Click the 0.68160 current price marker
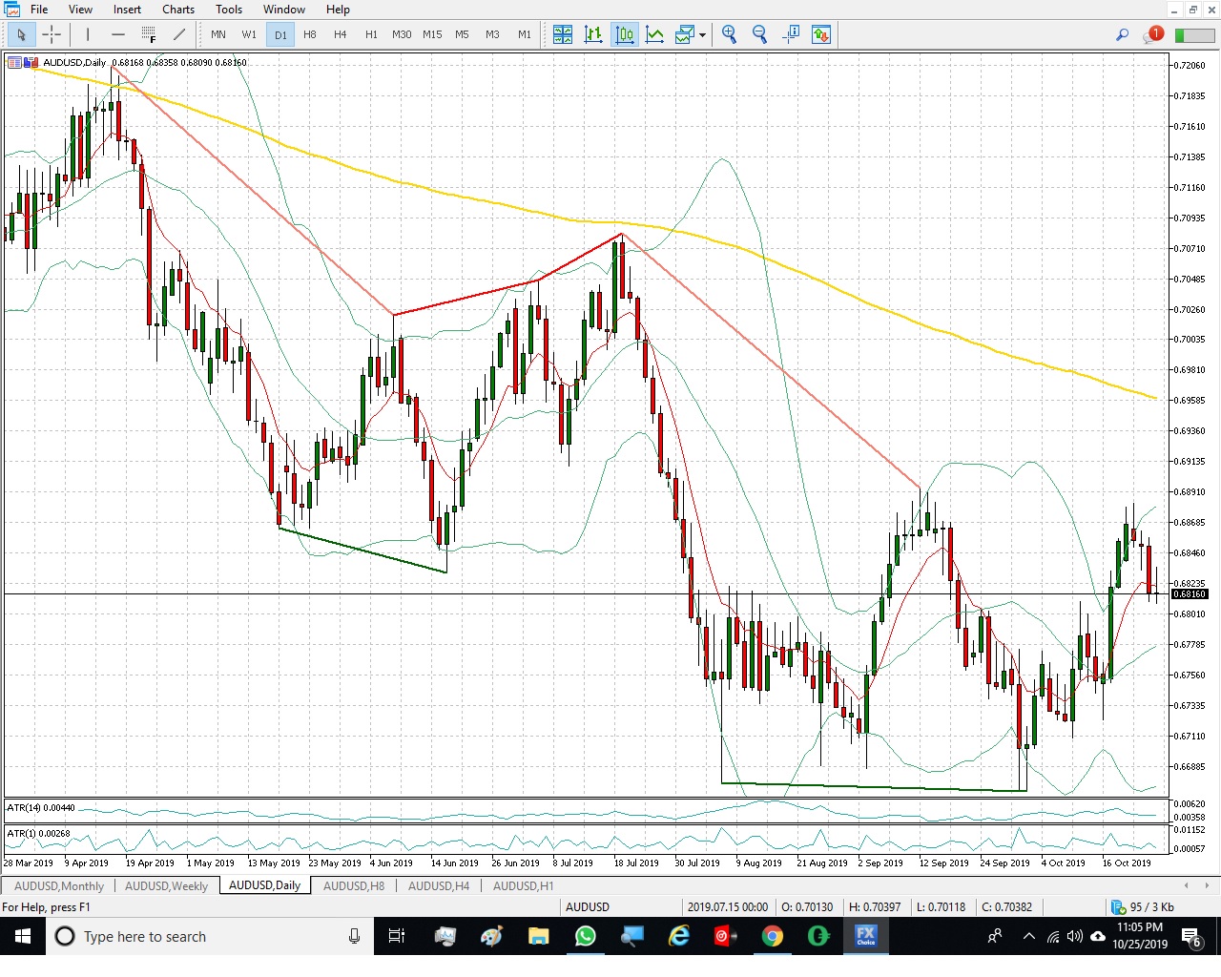Image resolution: width=1221 pixels, height=977 pixels. click(x=1190, y=594)
